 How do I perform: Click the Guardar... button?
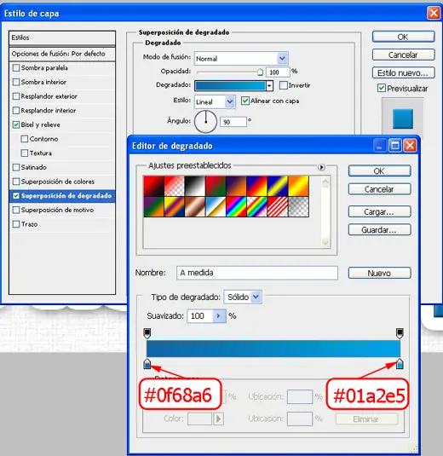point(379,230)
